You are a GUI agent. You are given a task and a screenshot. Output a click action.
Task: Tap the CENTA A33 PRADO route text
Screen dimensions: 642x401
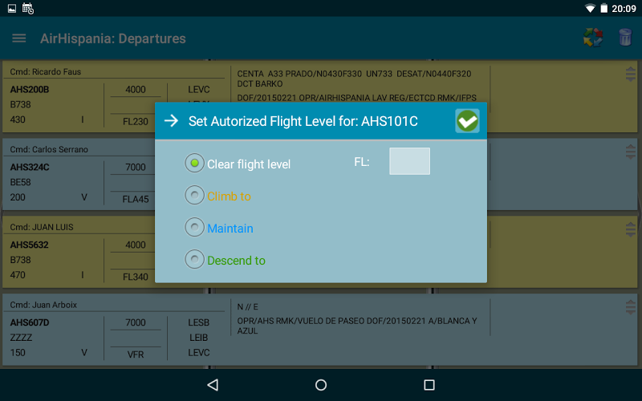coord(354,79)
